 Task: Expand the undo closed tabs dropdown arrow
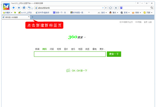click(x=32, y=9)
